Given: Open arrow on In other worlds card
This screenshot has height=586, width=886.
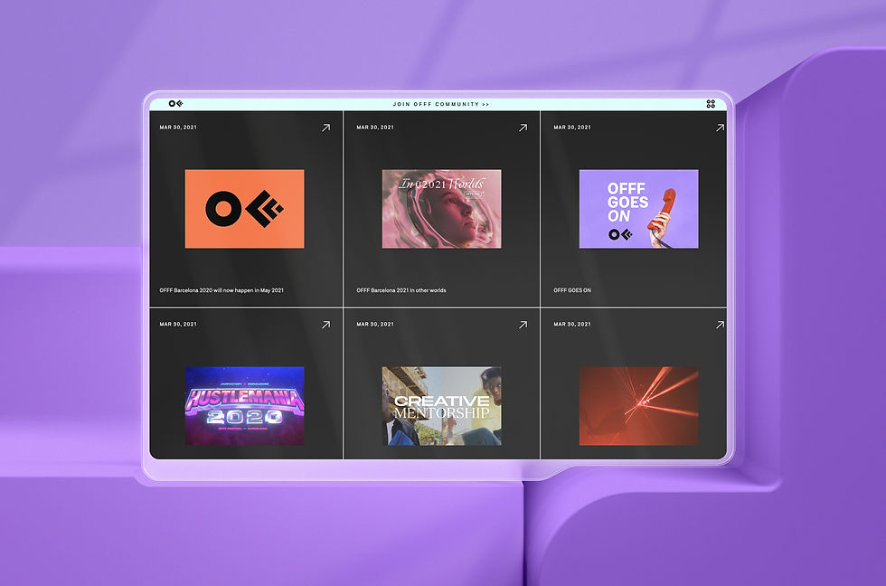Looking at the screenshot, I should (523, 128).
